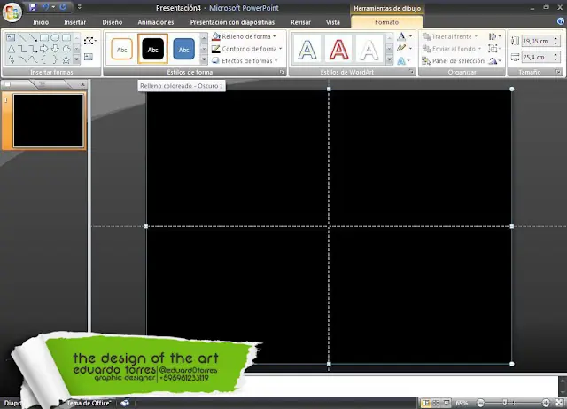Open the align objects dropdown
The height and width of the screenshot is (409, 567).
(495, 36)
